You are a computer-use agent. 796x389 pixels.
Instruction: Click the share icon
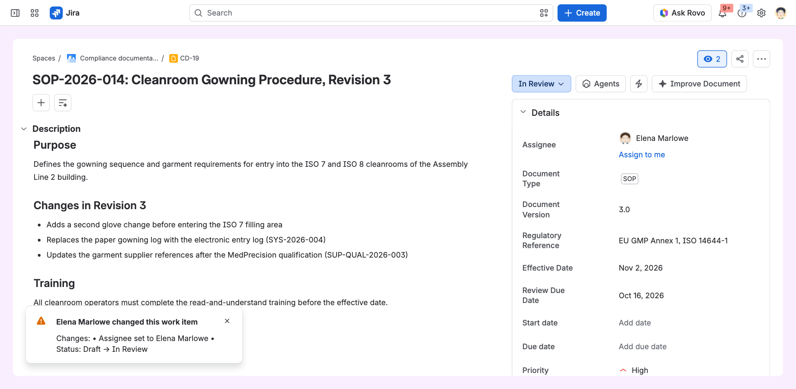point(740,59)
